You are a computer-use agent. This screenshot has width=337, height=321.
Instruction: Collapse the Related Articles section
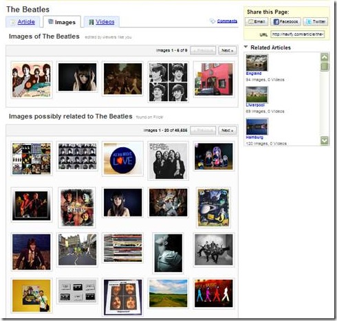[x=246, y=47]
